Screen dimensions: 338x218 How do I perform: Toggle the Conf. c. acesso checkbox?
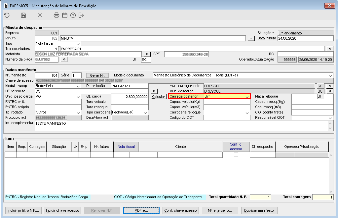[236, 154]
